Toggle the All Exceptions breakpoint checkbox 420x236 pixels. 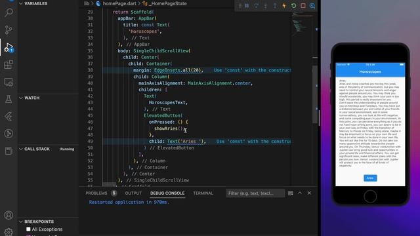28,229
